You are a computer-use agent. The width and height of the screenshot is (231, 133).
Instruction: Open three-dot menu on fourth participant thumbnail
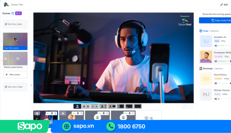[133, 113]
